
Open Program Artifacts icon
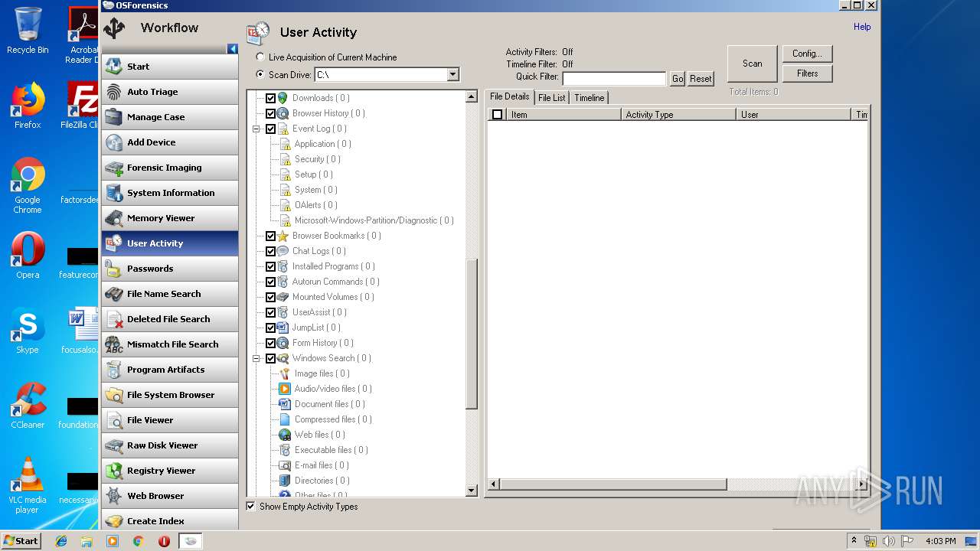click(114, 370)
